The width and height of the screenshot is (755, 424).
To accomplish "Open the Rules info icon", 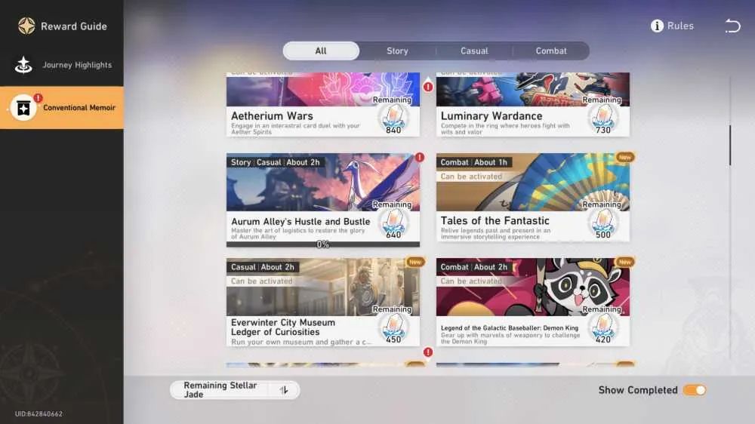I will coord(657,26).
